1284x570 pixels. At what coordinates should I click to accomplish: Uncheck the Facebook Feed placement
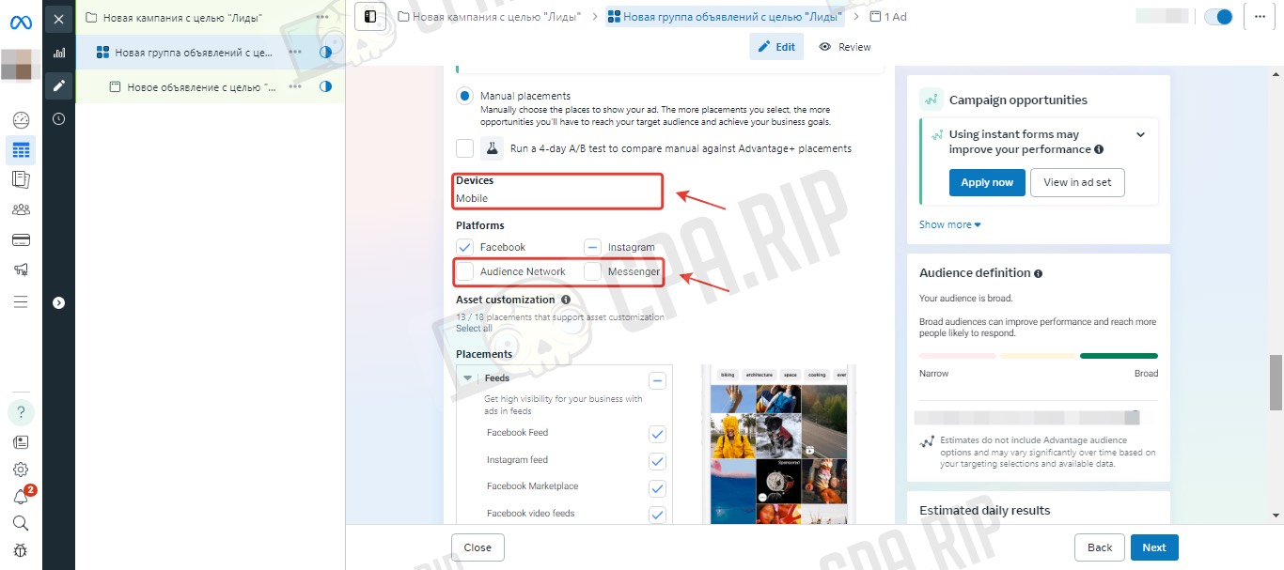coord(657,434)
